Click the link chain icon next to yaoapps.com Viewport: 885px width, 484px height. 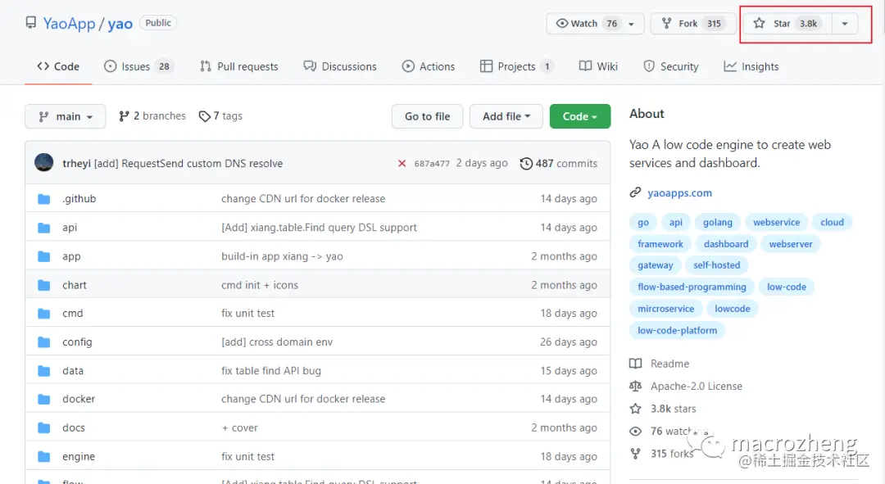[x=636, y=192]
